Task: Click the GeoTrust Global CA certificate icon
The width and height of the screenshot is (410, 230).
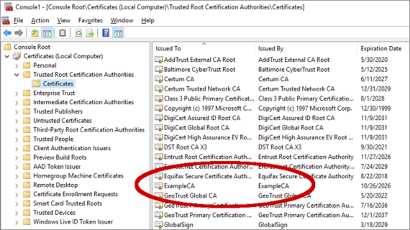Action: pyautogui.click(x=159, y=196)
